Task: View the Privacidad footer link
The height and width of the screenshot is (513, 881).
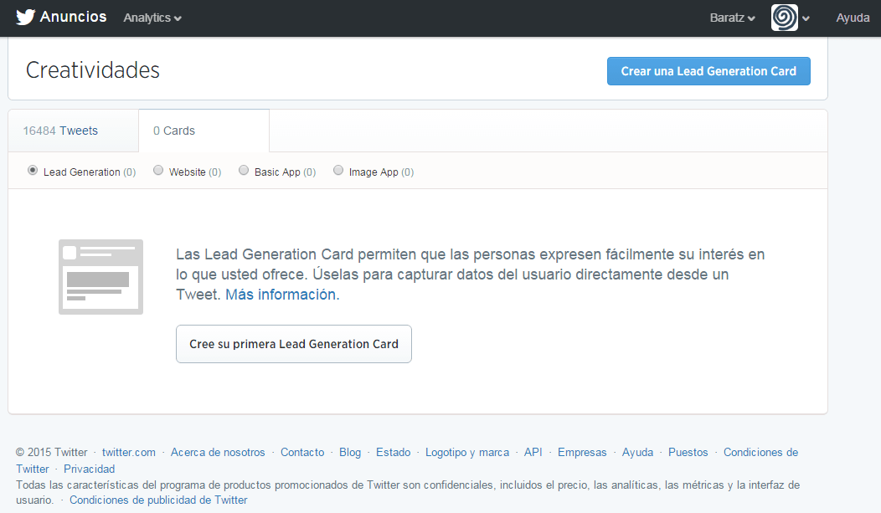Action: coord(90,469)
